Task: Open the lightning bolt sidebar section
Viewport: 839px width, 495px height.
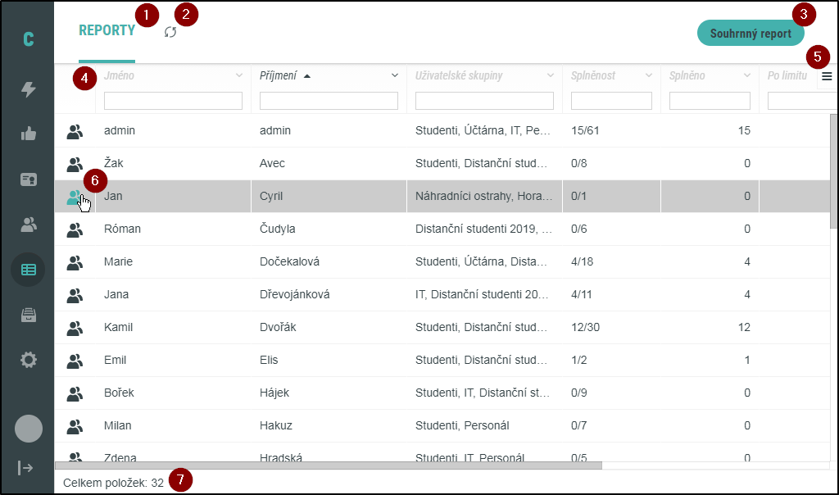Action: pyautogui.click(x=29, y=89)
